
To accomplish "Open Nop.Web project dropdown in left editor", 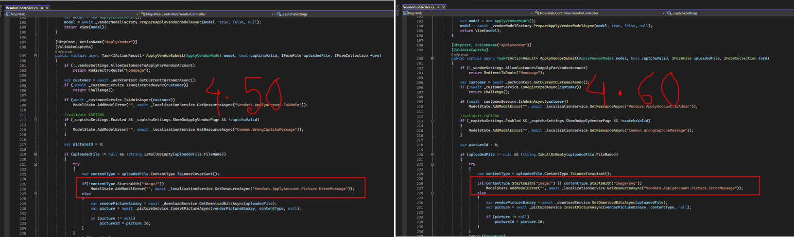I will tap(72, 14).
